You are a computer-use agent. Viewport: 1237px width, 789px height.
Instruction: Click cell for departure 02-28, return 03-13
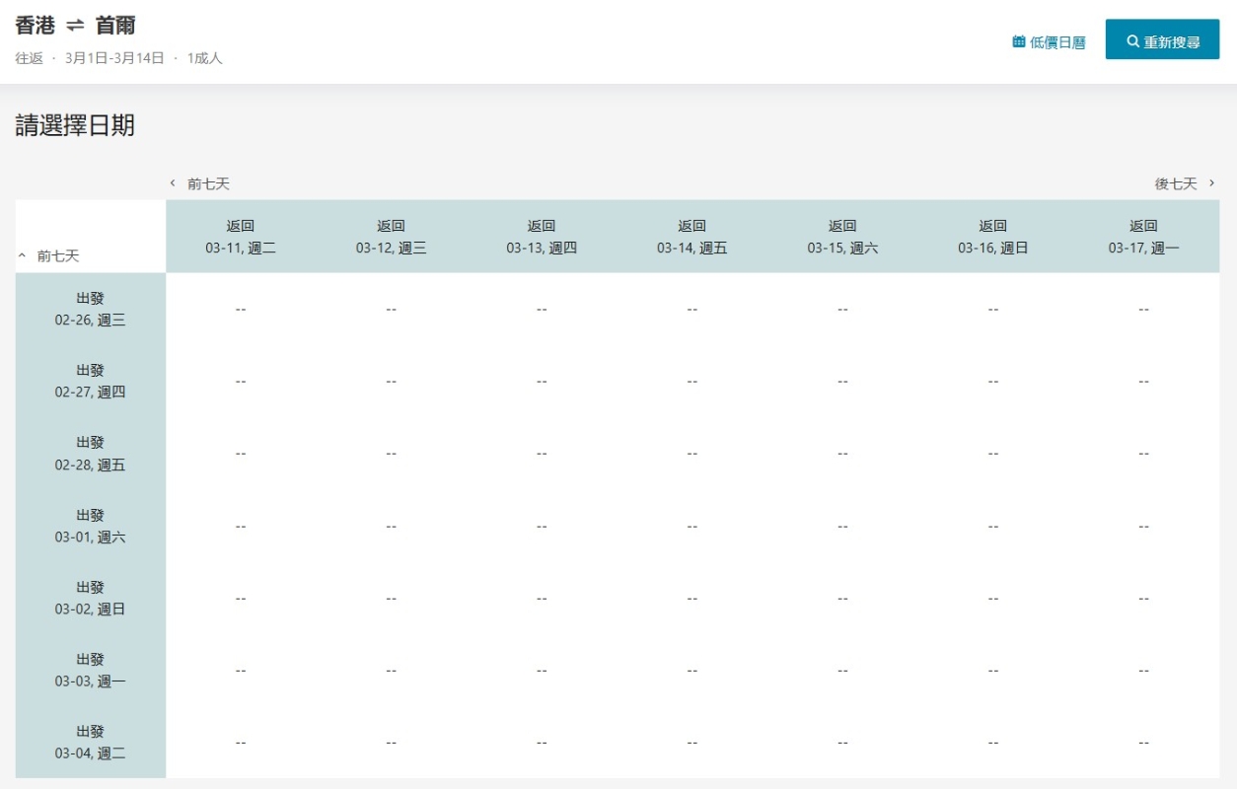[x=542, y=454]
